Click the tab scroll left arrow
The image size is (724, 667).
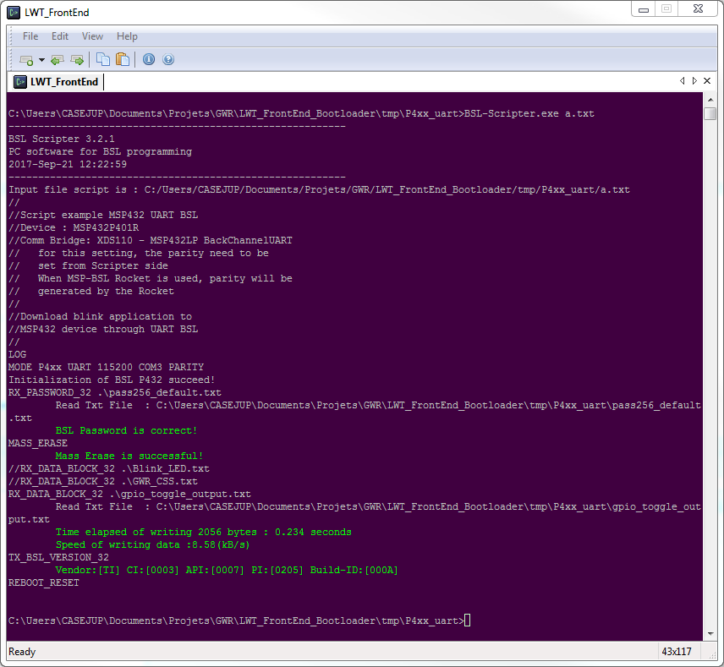click(x=682, y=81)
